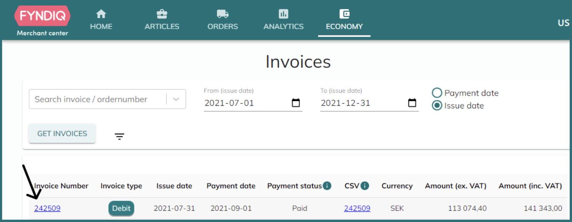Click the payment date cell 2021-09-01
572x222 pixels.
(x=231, y=208)
